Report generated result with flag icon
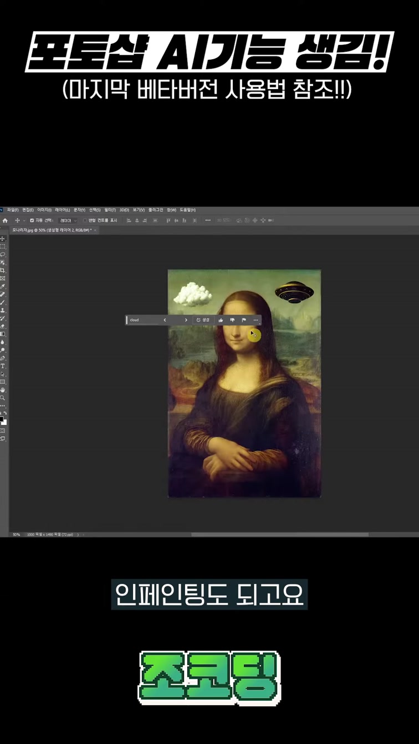 (x=244, y=320)
